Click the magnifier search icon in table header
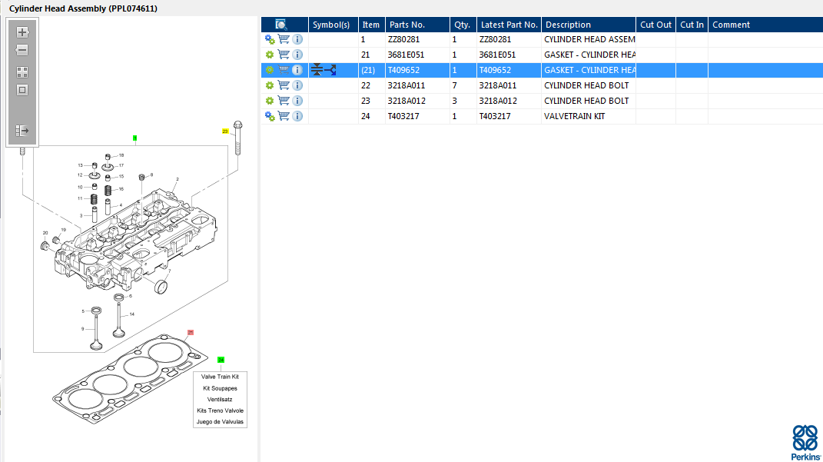Image resolution: width=823 pixels, height=462 pixels. coord(281,25)
